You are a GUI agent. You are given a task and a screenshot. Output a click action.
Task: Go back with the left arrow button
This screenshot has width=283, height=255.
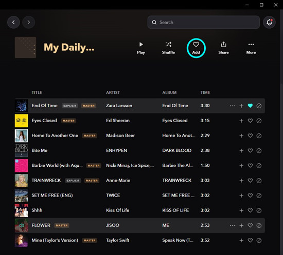[x=13, y=22]
